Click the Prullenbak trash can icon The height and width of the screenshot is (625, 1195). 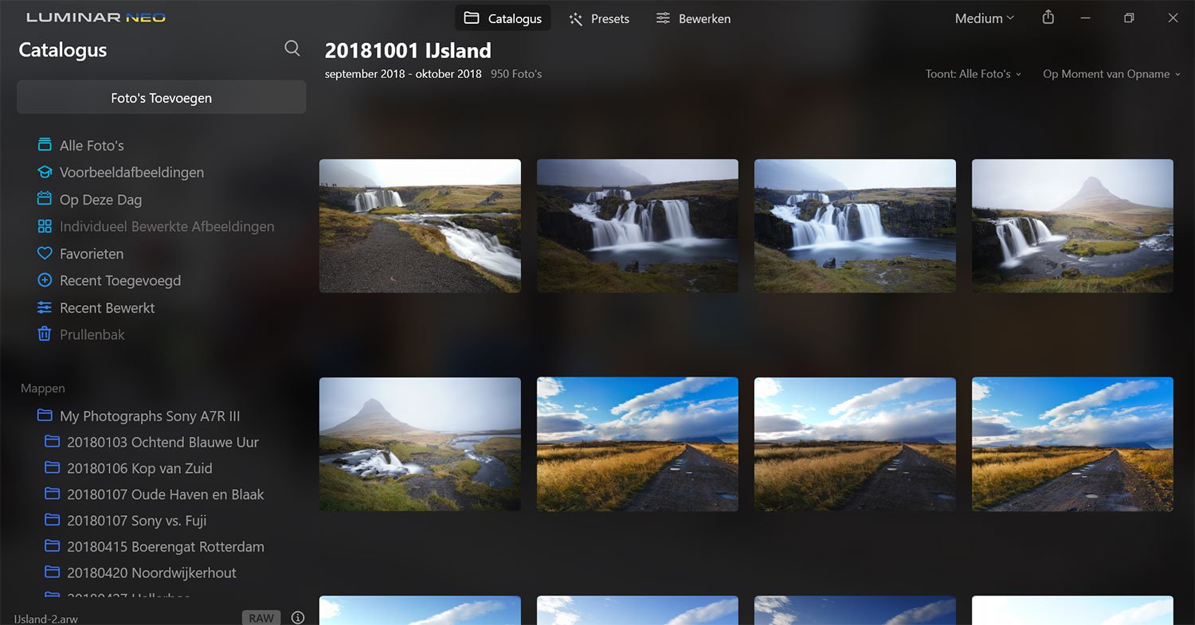tap(45, 334)
